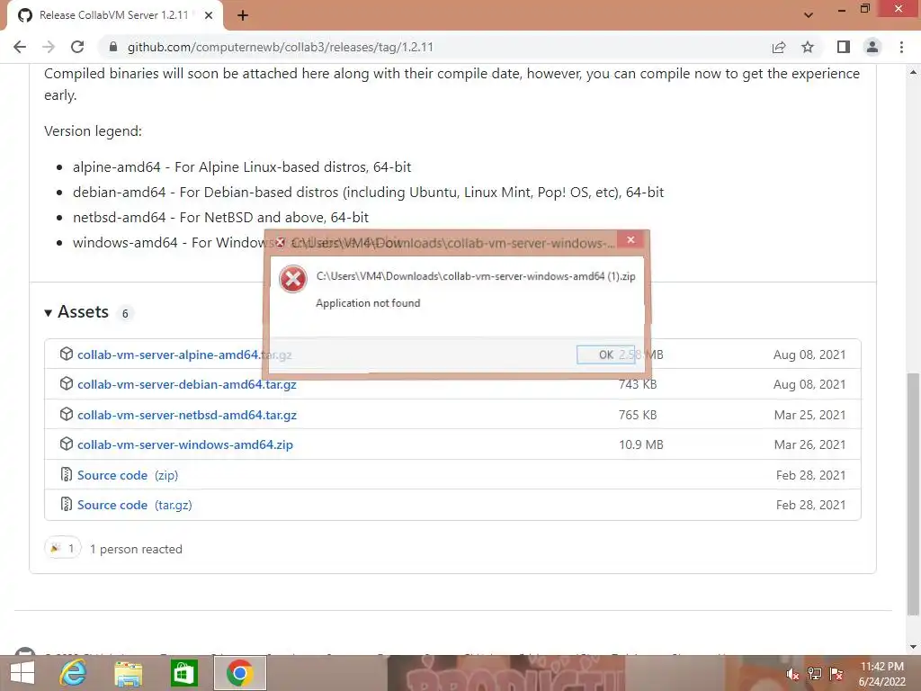Open Action Center flag icon
Image resolution: width=921 pixels, height=691 pixels.
point(837,674)
